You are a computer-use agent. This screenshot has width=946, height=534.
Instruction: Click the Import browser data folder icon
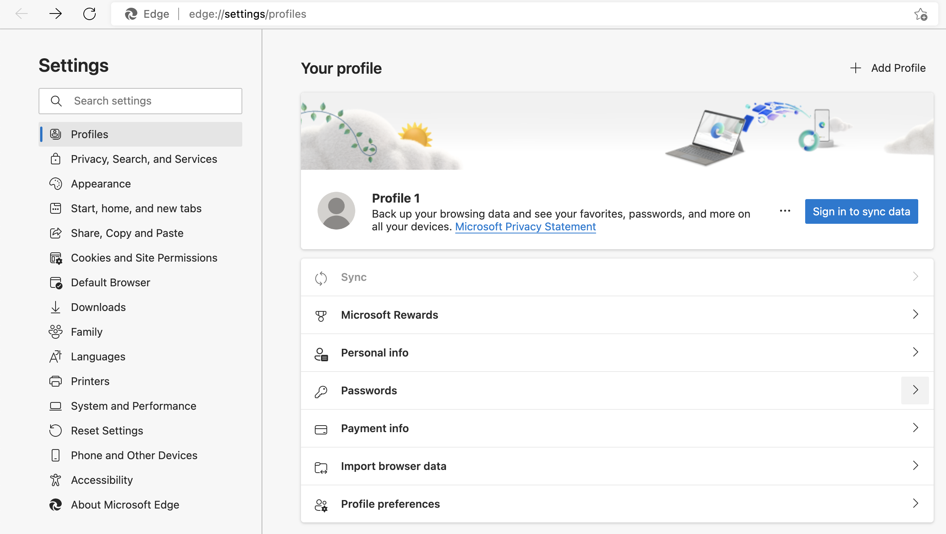[x=321, y=468]
